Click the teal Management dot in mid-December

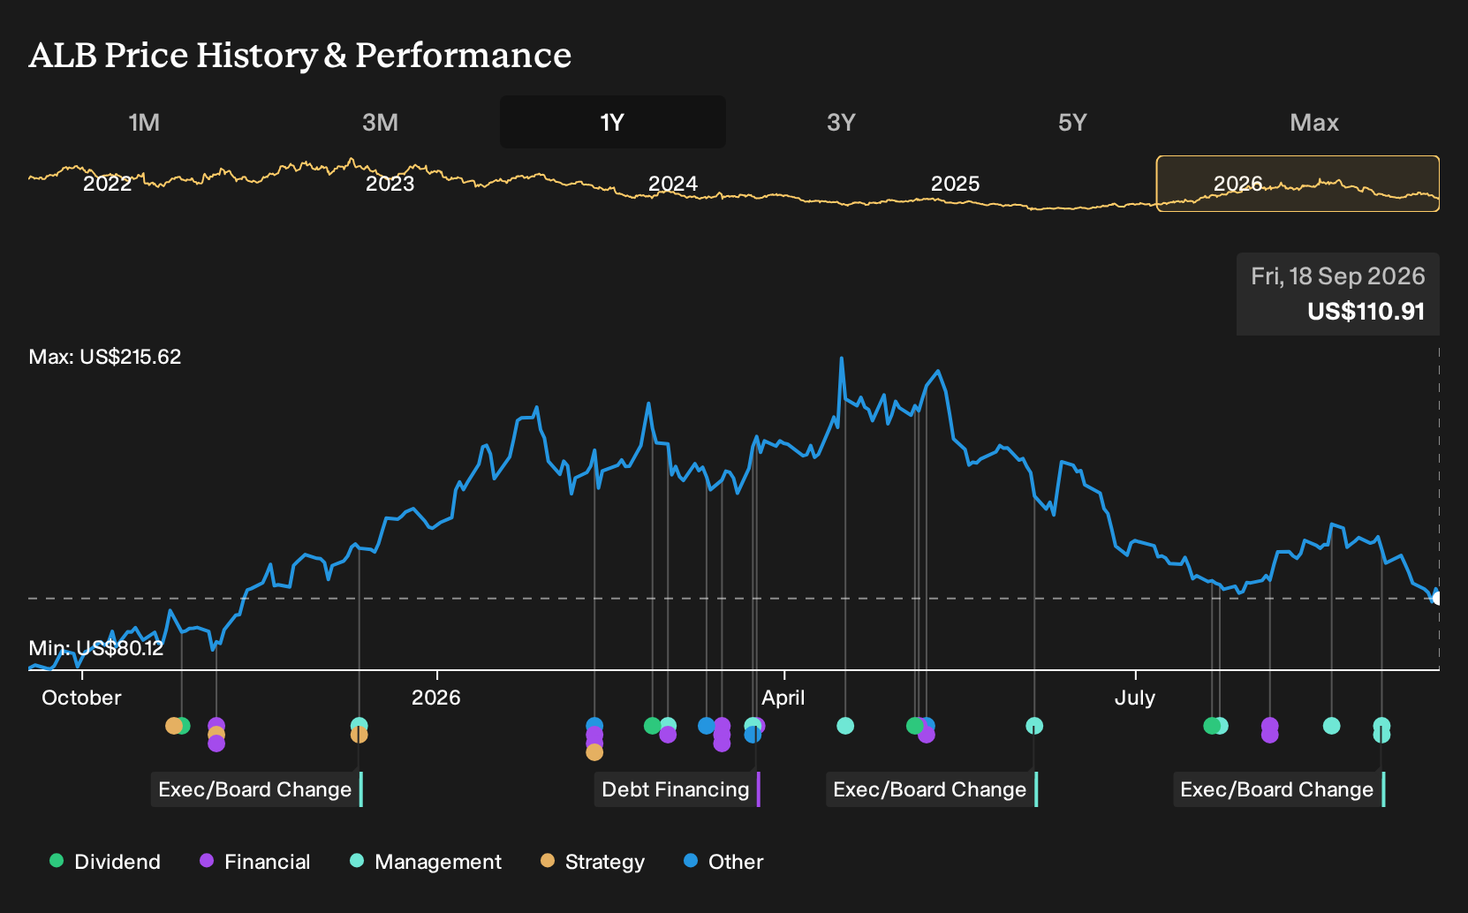coord(359,726)
